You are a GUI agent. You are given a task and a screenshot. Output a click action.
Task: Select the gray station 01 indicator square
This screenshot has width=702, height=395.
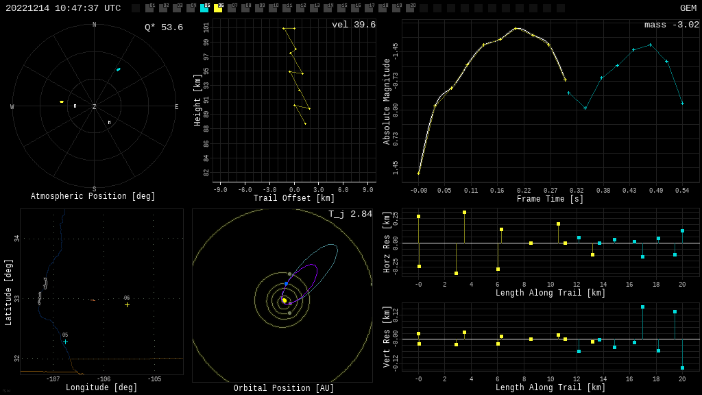click(149, 8)
